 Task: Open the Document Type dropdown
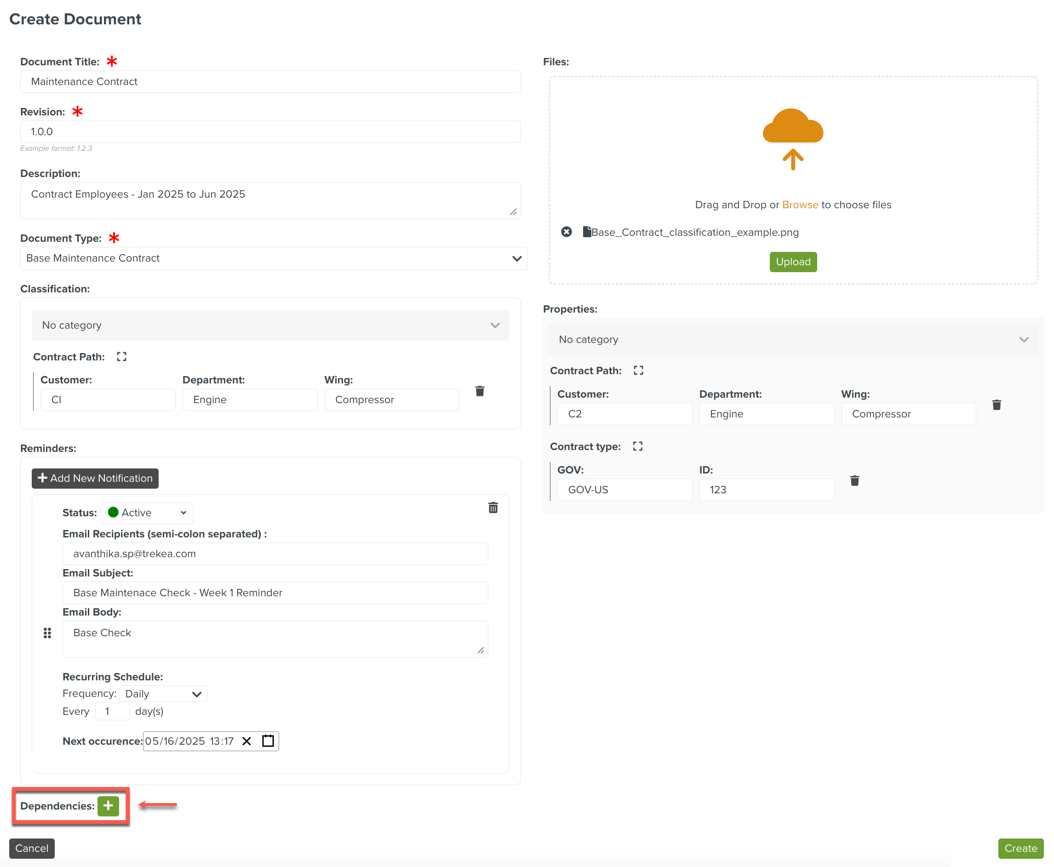point(273,258)
